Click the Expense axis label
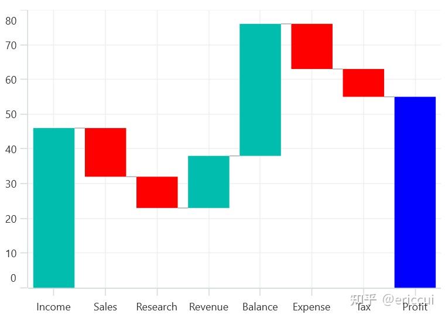Image resolution: width=445 pixels, height=318 pixels. [311, 307]
